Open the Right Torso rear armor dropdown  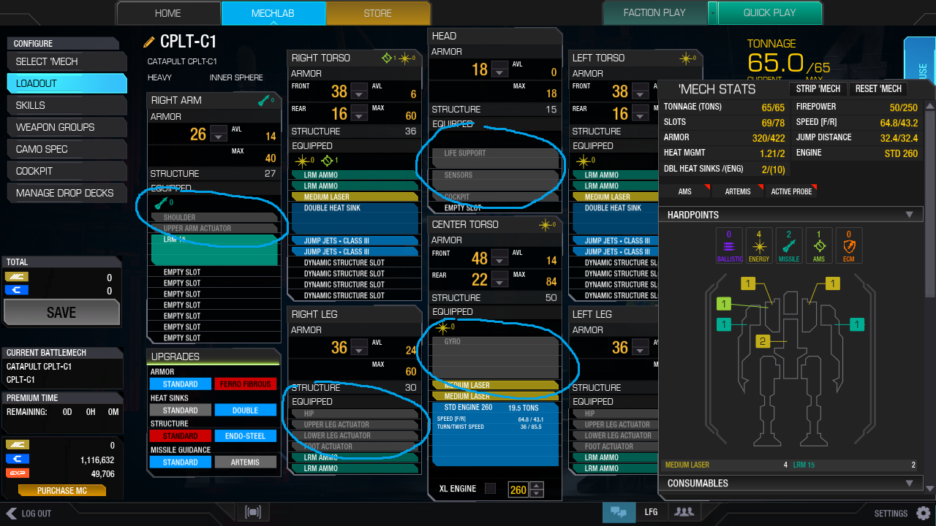pos(359,114)
